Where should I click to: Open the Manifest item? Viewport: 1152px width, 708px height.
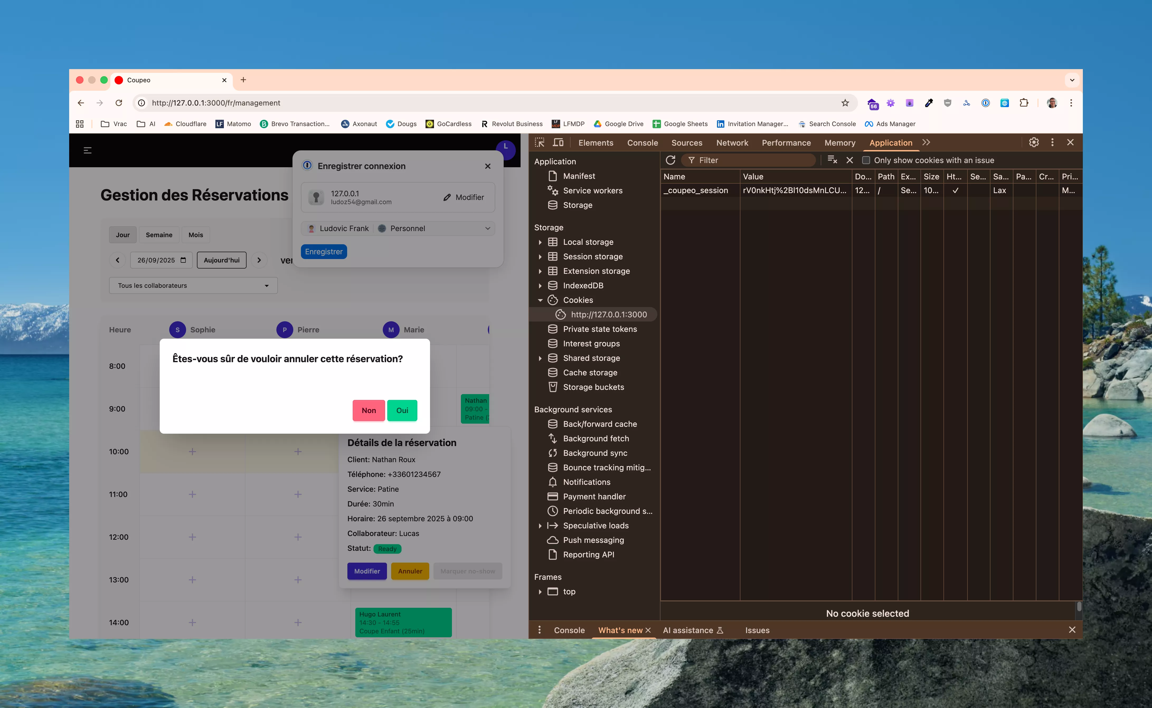pyautogui.click(x=579, y=176)
